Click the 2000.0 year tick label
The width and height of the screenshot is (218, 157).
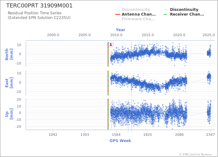point(53,35)
